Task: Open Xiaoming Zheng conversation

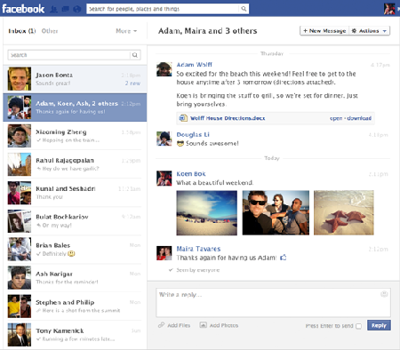Action: click(75, 136)
